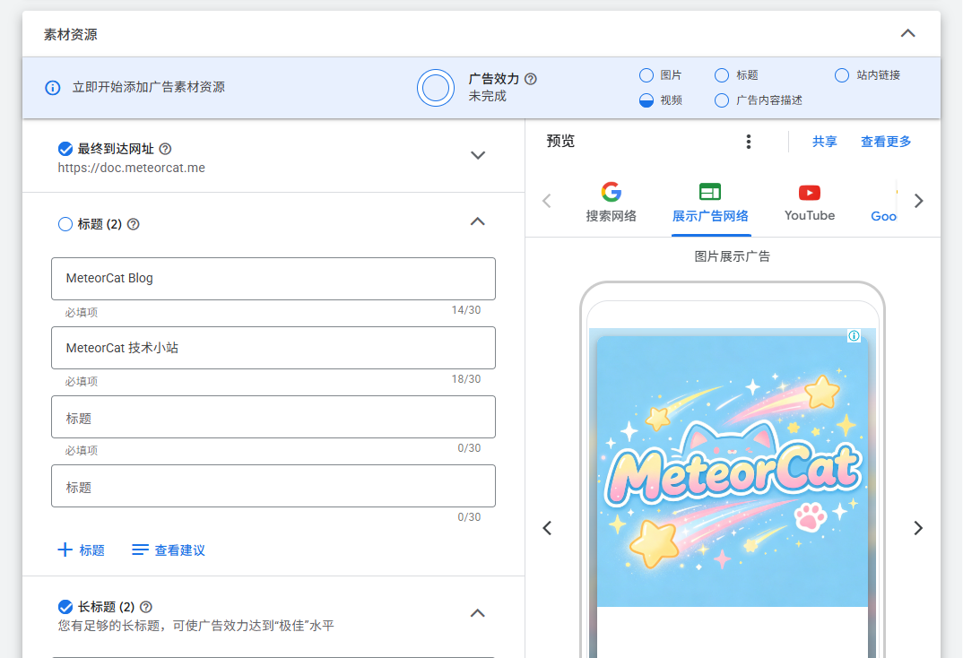Click the list icon beside 查看建议
This screenshot has height=658, width=963.
pyautogui.click(x=140, y=550)
